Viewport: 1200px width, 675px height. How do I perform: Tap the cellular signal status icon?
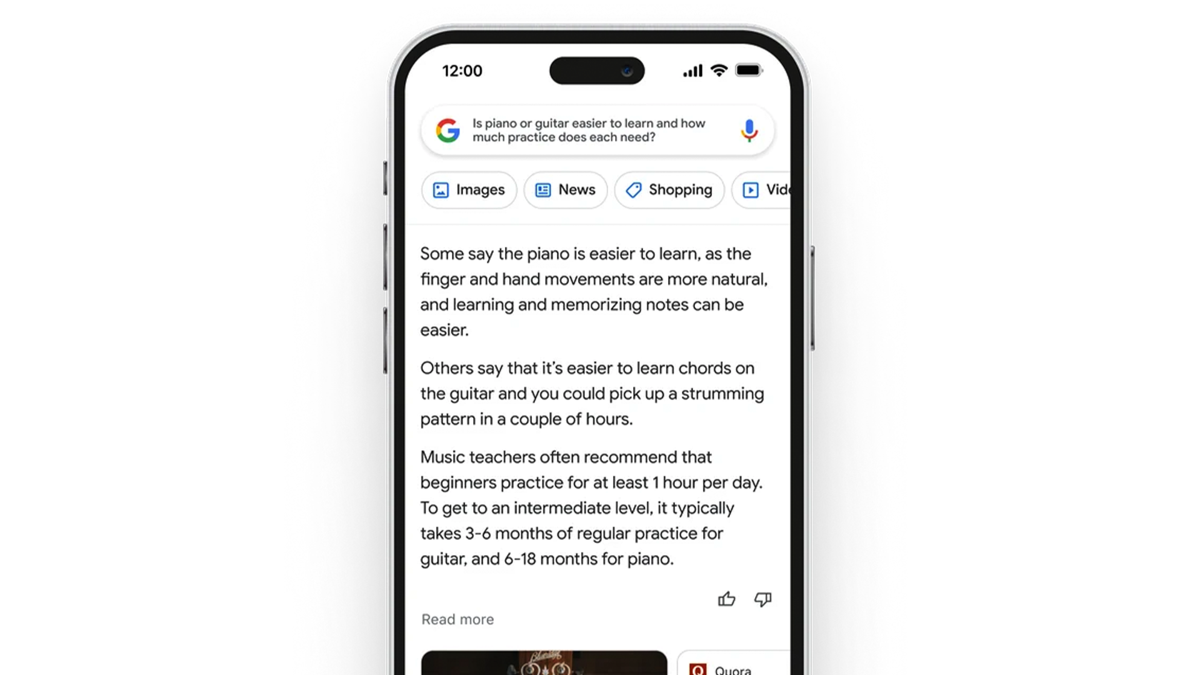[x=693, y=70]
